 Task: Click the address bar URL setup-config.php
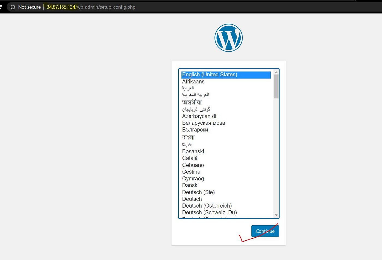pyautogui.click(x=91, y=7)
